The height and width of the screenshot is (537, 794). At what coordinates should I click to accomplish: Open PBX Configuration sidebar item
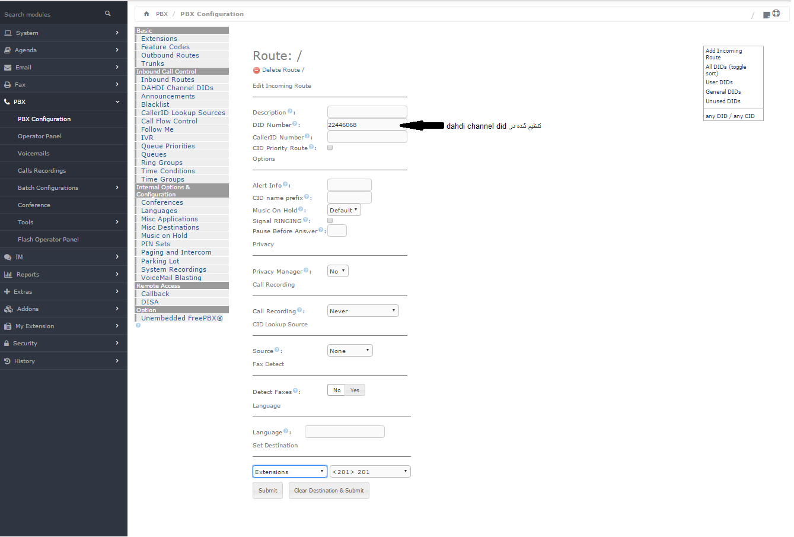pyautogui.click(x=63, y=119)
